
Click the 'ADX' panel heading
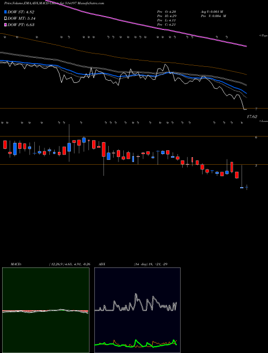pyautogui.click(x=102, y=264)
